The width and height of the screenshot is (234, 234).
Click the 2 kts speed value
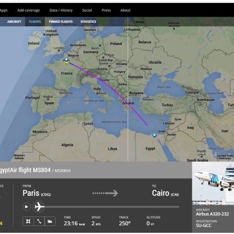point(96,223)
